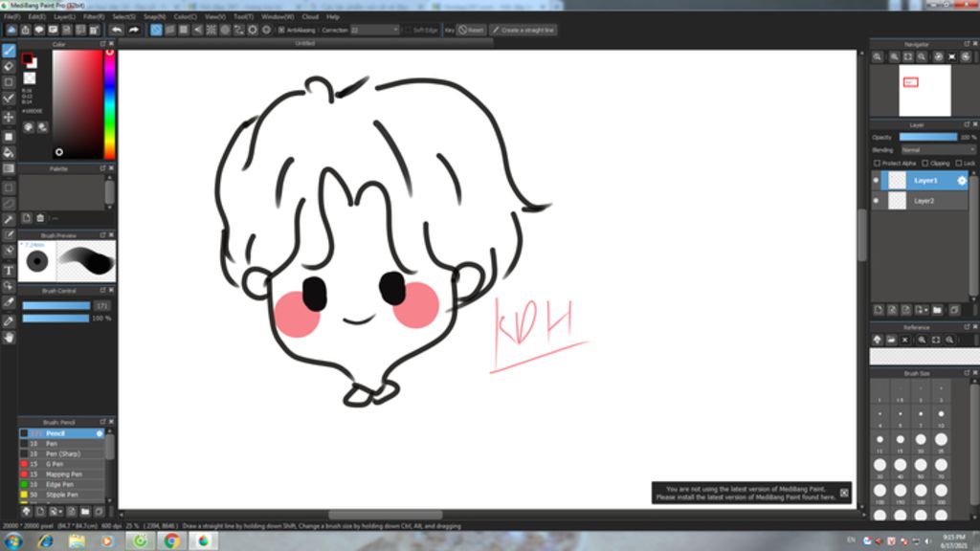Click the brush size value field 171
Viewport: 980px width, 551px height.
(101, 305)
